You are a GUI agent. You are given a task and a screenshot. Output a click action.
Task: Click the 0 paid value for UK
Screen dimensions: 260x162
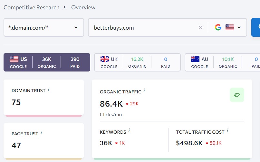166,59
